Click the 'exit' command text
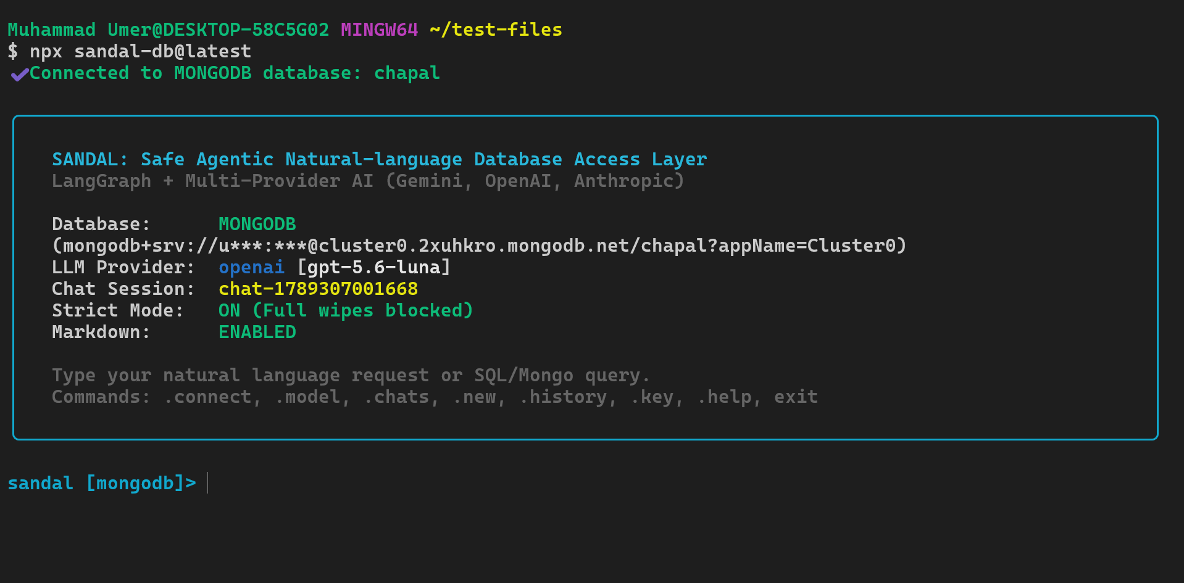This screenshot has height=583, width=1184. [796, 397]
